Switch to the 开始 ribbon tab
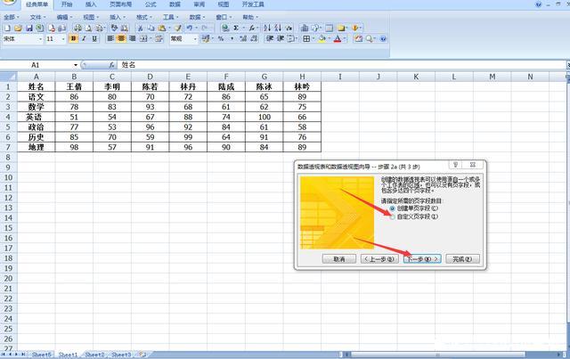570x359 pixels. (x=67, y=4)
